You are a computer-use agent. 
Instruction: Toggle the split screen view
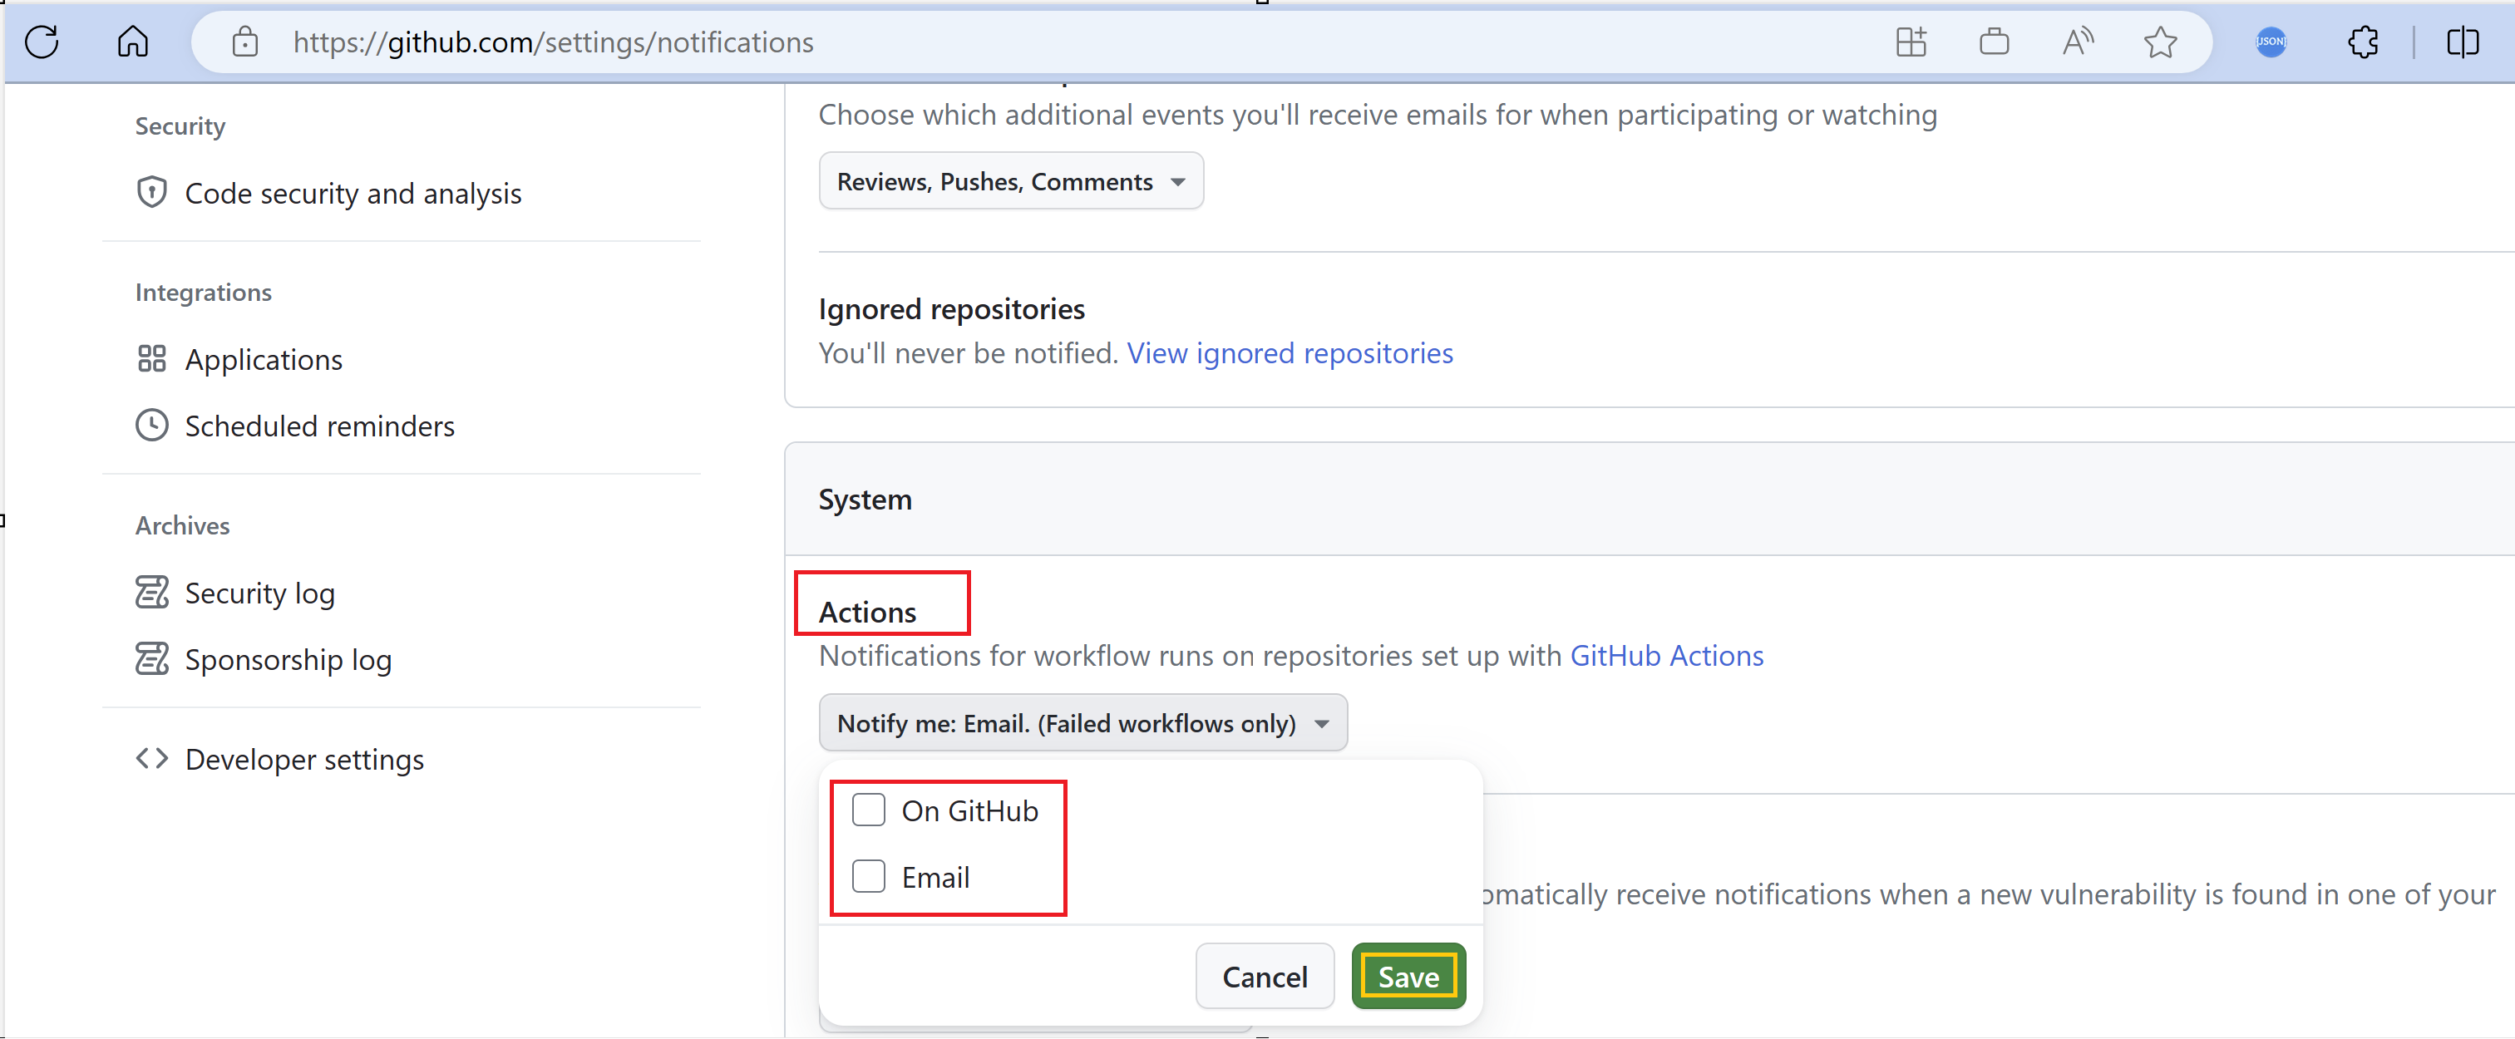pos(2463,42)
